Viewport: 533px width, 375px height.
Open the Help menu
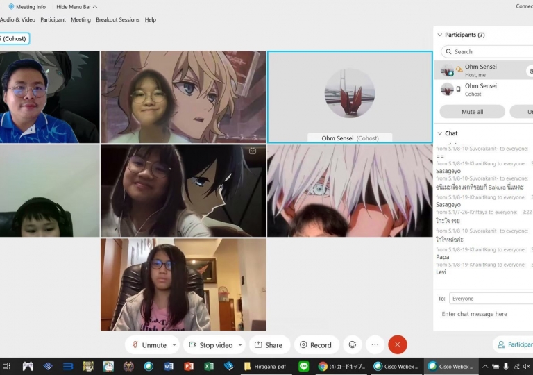[x=150, y=19]
